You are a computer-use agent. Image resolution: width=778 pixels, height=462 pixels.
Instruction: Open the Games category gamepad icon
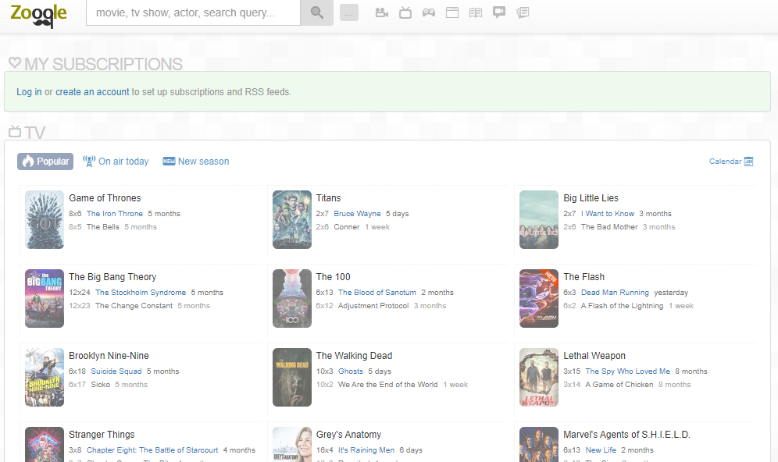pyautogui.click(x=429, y=12)
